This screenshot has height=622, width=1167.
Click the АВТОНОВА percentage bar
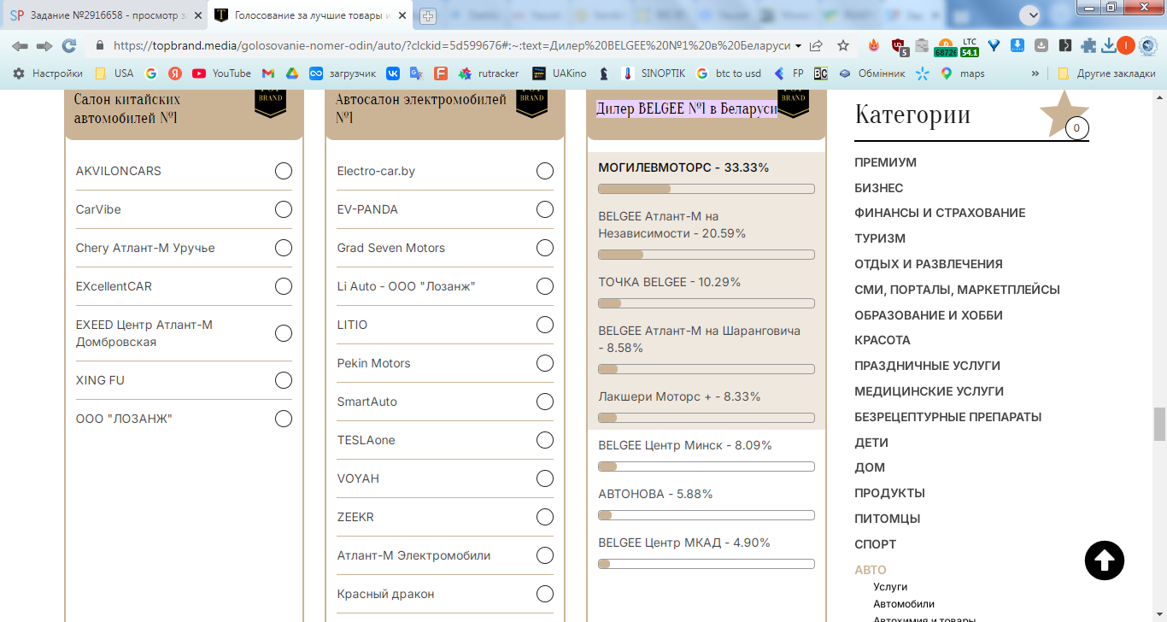point(707,515)
